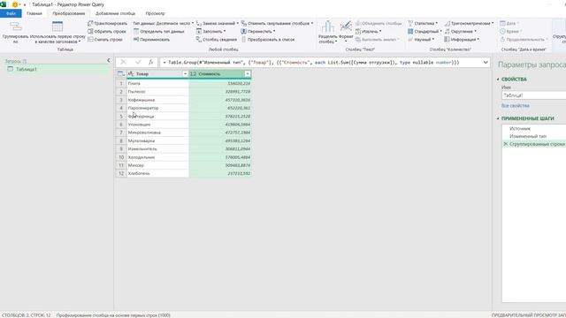Image resolution: width=566 pixels, height=318 pixels.
Task: Click Переименовать in the ribbon
Action: [x=151, y=39]
